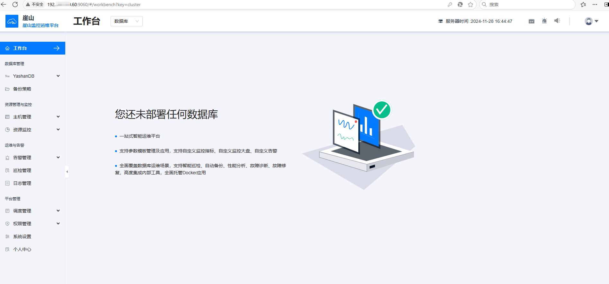Viewport: 609px width, 284px height.
Task: Open the user account dropdown arrow
Action: (x=596, y=21)
